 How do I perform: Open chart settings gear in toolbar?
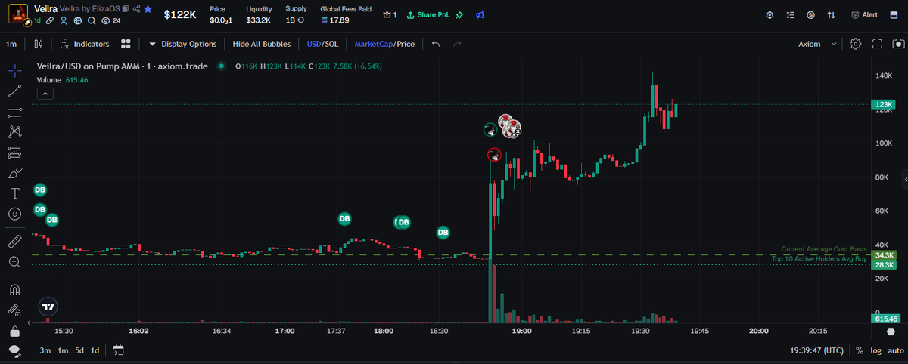[x=856, y=44]
